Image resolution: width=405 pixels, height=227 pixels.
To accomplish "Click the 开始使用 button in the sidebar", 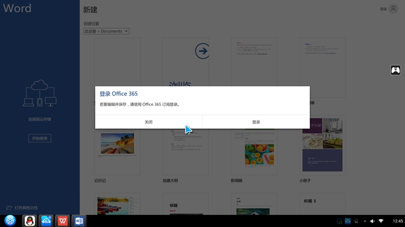I will 39,138.
